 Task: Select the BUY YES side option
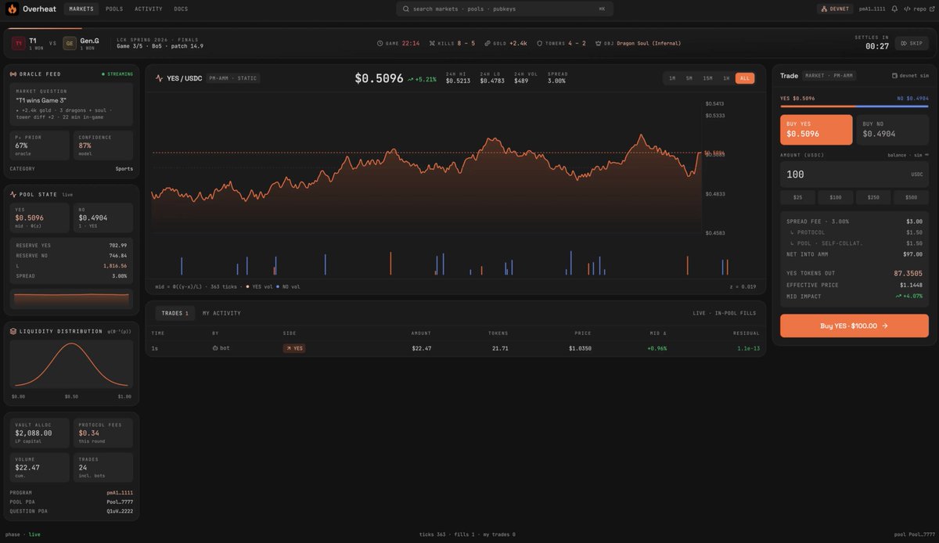point(816,130)
